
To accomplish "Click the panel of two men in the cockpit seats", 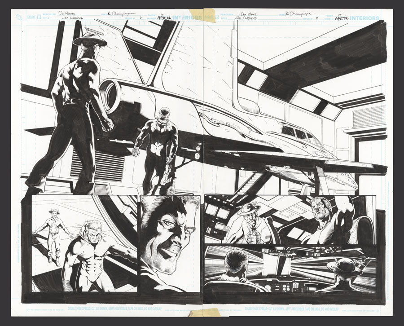I will click(x=290, y=220).
